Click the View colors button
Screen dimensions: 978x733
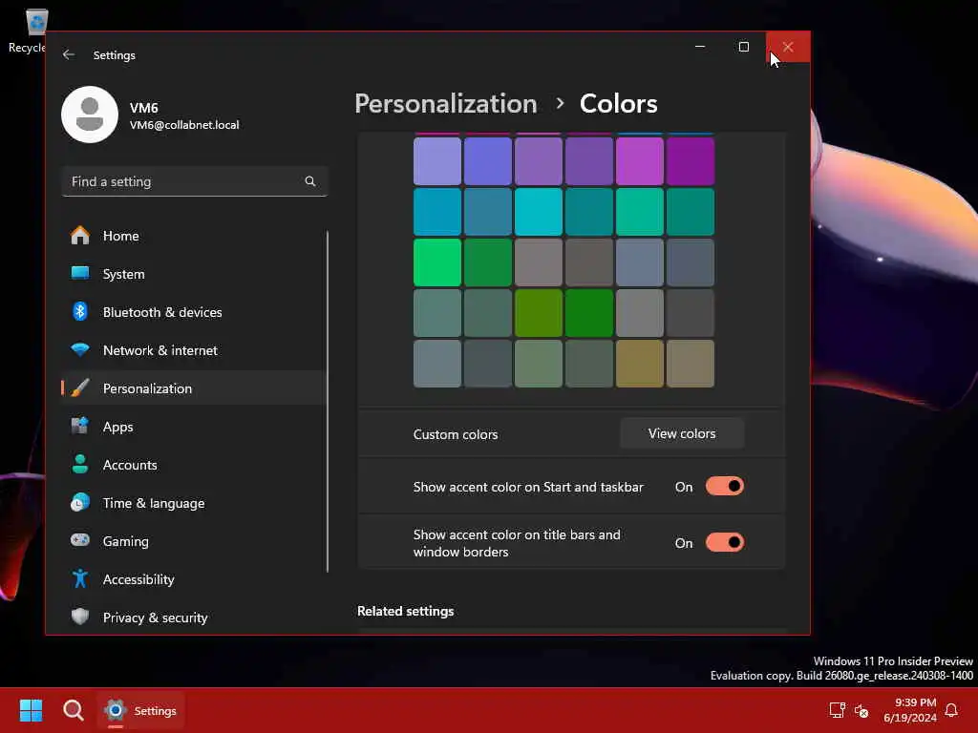682,433
